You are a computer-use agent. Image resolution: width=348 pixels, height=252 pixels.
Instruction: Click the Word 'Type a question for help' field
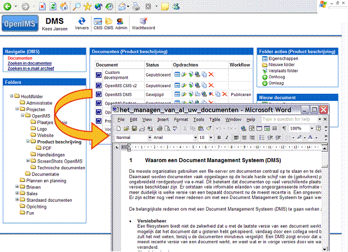[290, 119]
